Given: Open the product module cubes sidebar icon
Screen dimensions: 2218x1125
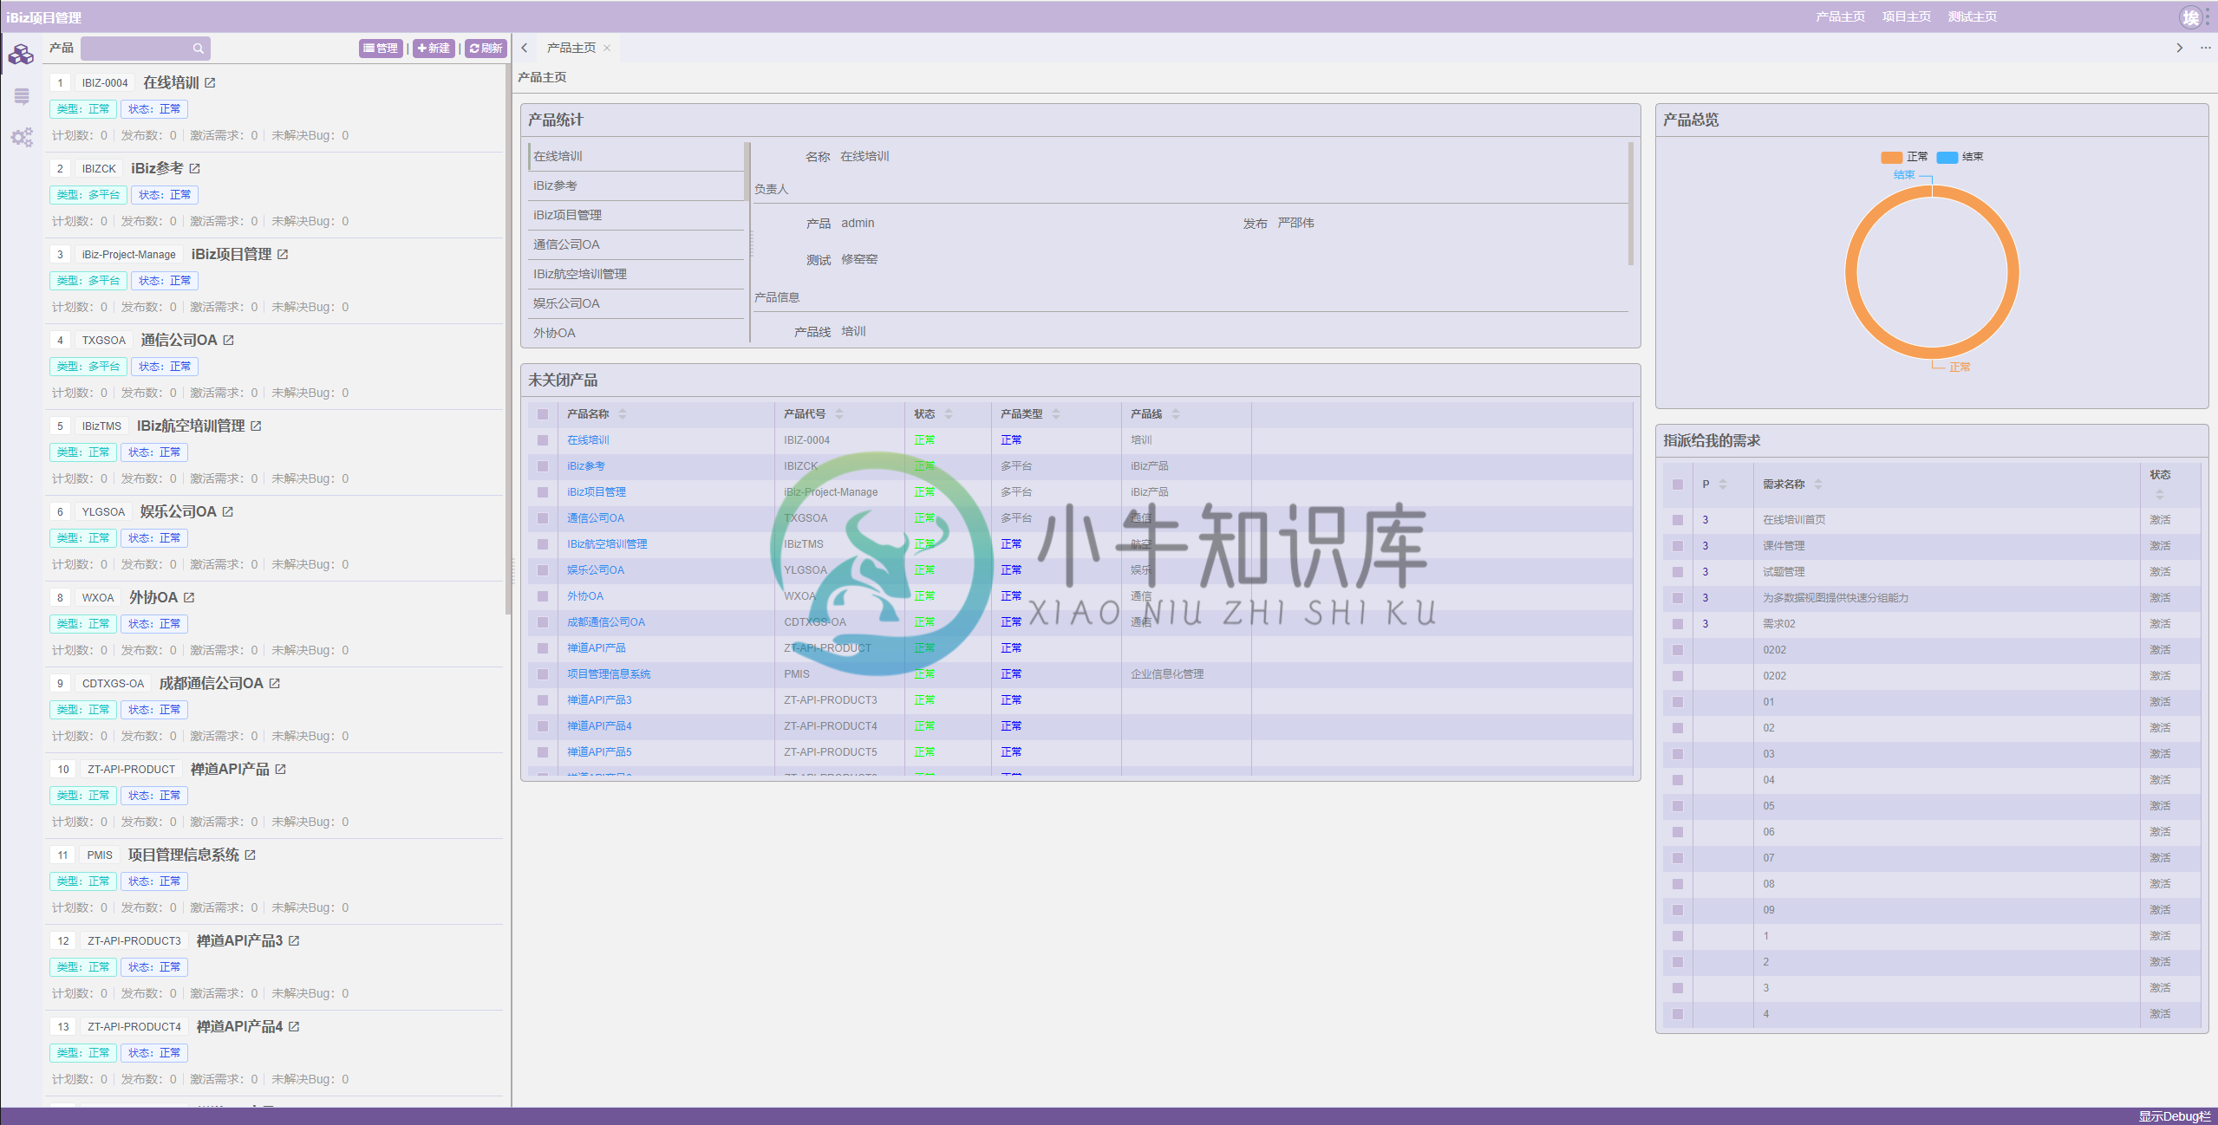Looking at the screenshot, I should pos(21,55).
